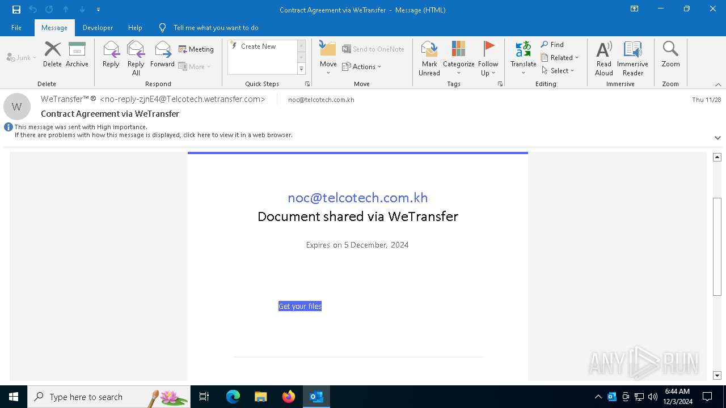This screenshot has height=408, width=726.
Task: Open the Categorize menu
Action: [x=459, y=58]
